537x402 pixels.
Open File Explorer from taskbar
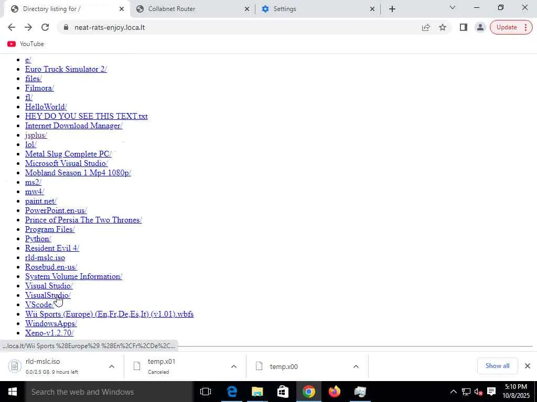[x=257, y=392]
